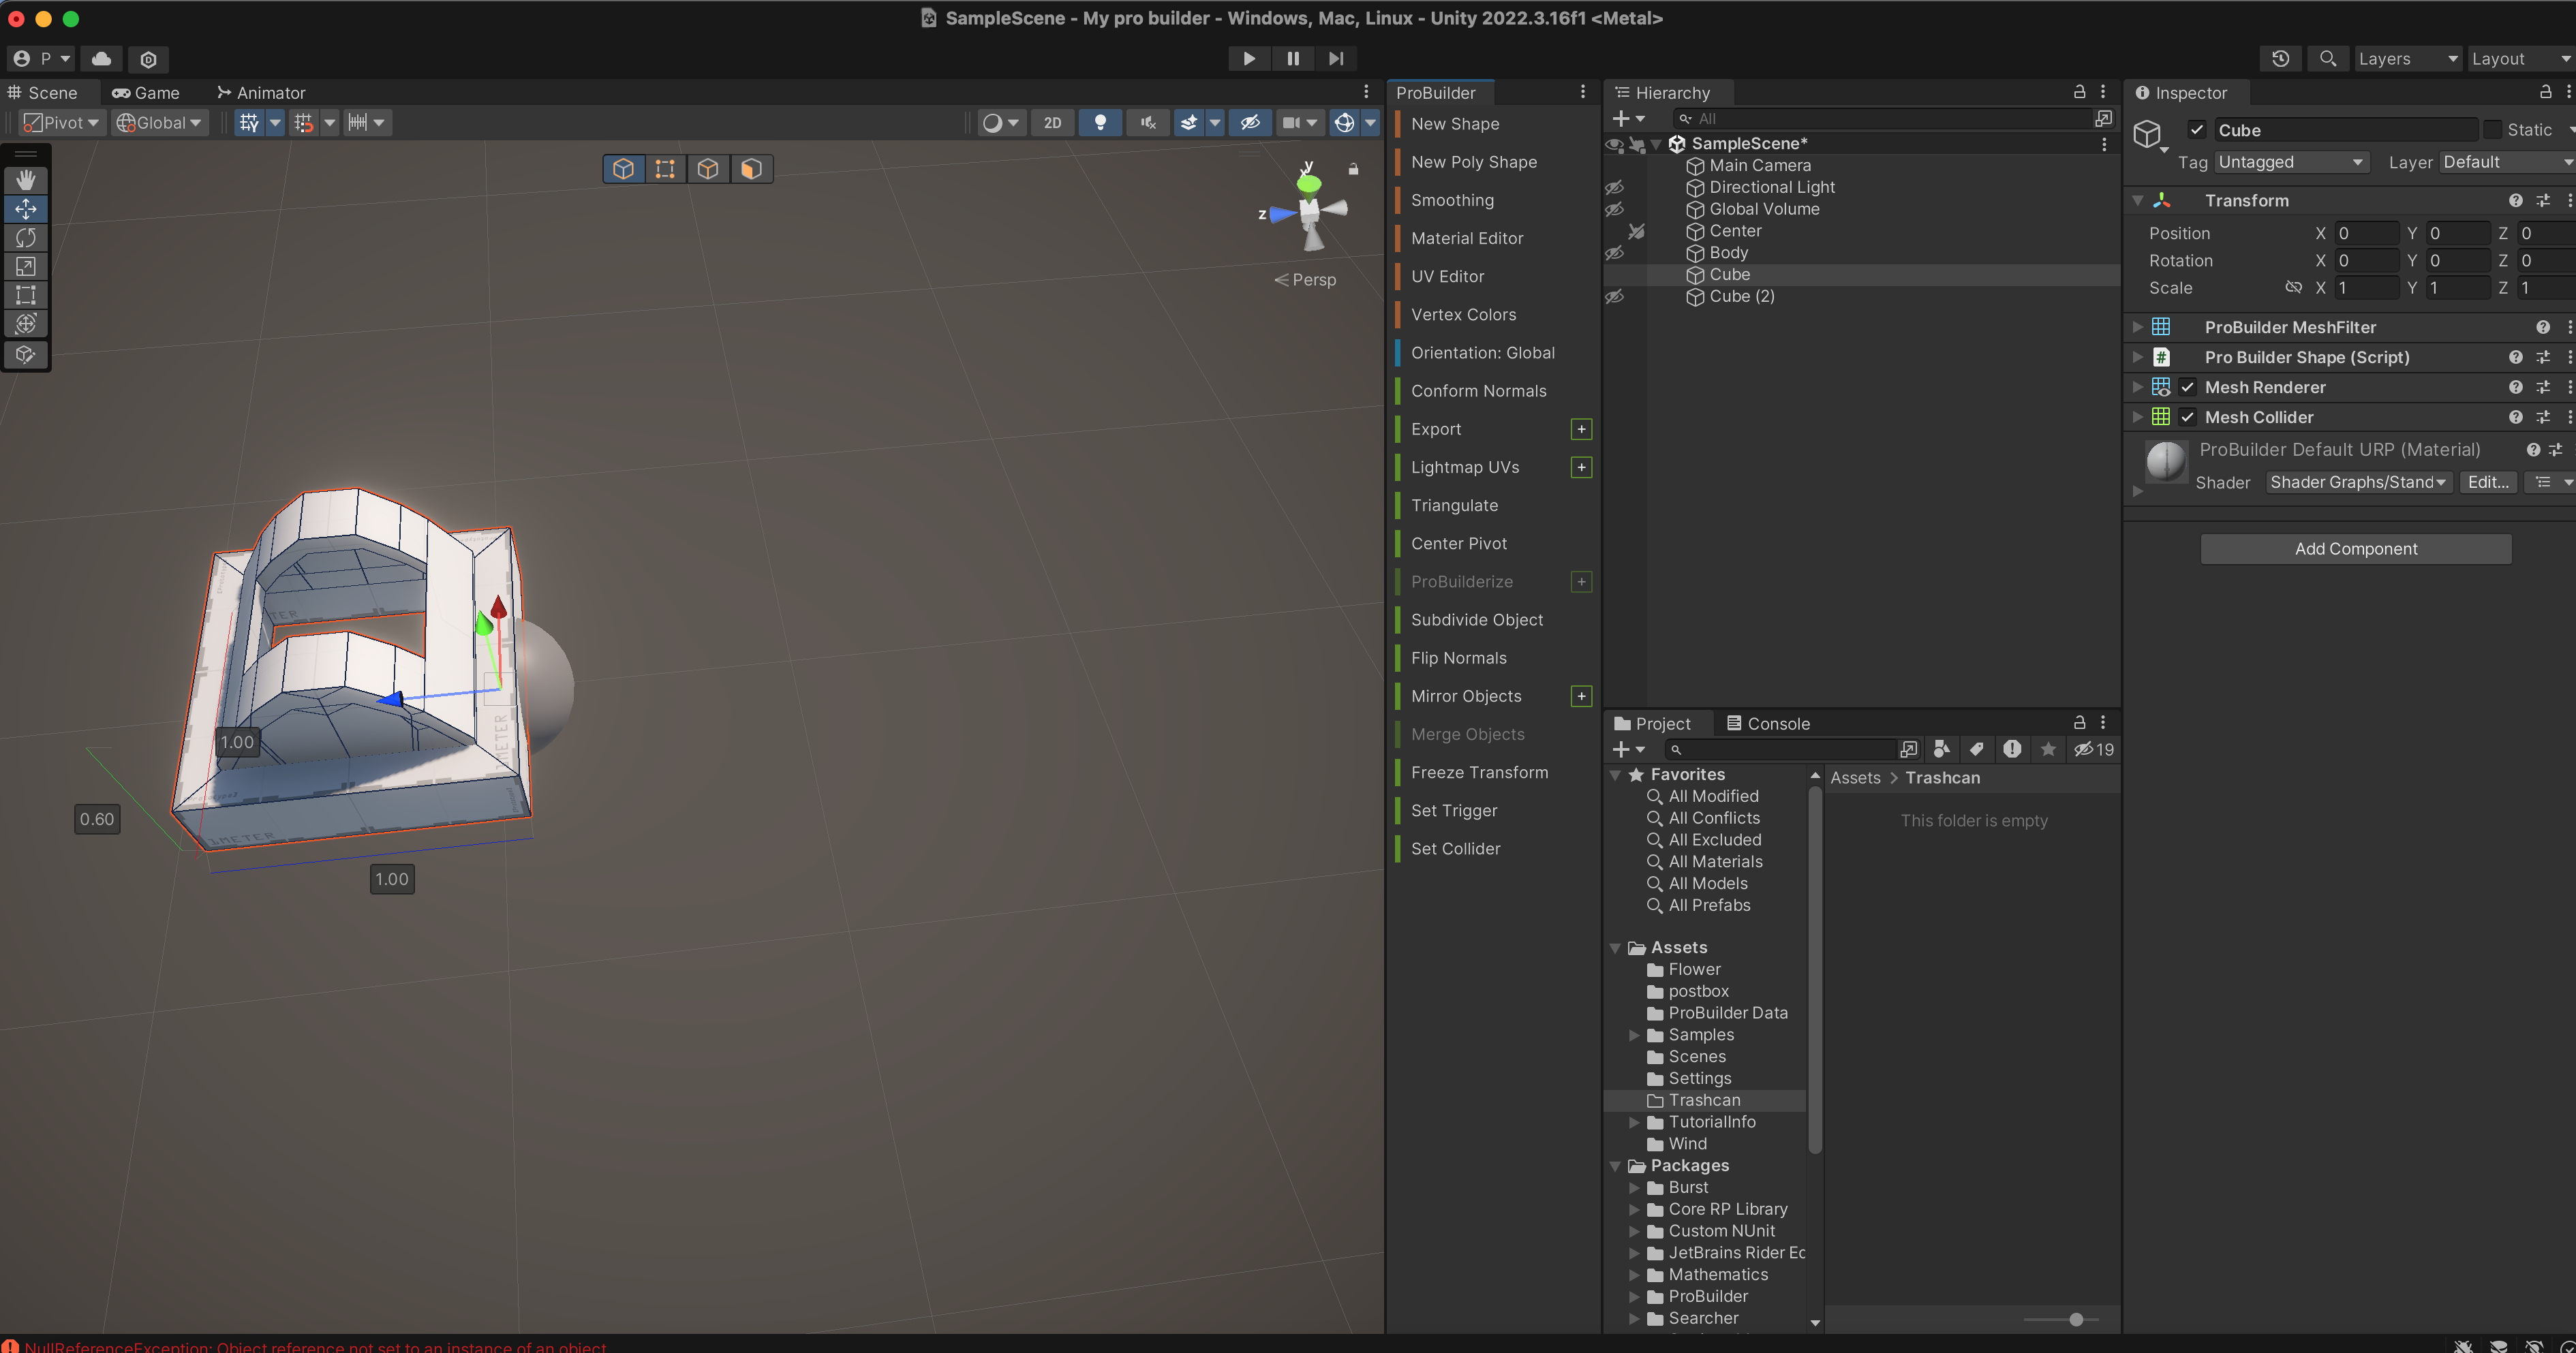
Task: Expand the Samples folder in Assets
Action: pos(1634,1035)
